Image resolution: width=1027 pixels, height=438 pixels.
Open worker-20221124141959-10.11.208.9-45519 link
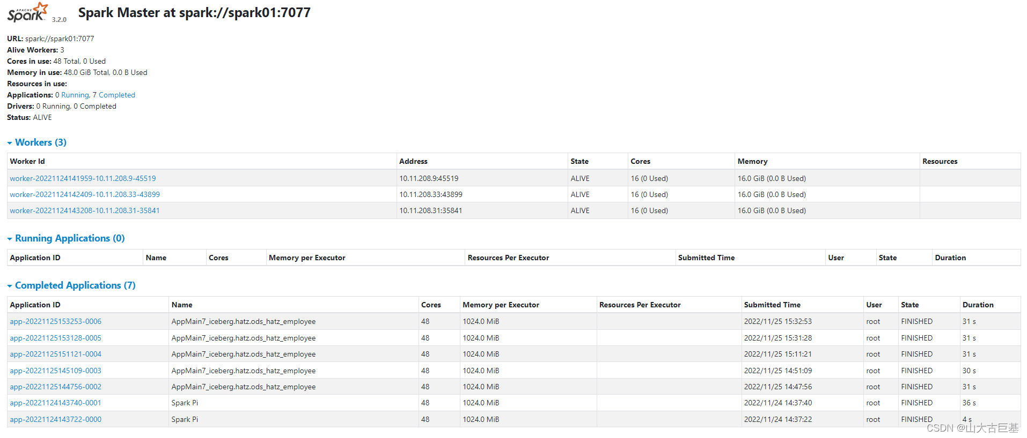pos(83,178)
